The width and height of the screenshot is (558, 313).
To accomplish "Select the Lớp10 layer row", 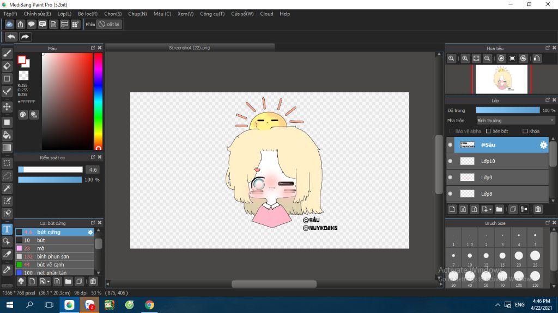I will tap(498, 161).
